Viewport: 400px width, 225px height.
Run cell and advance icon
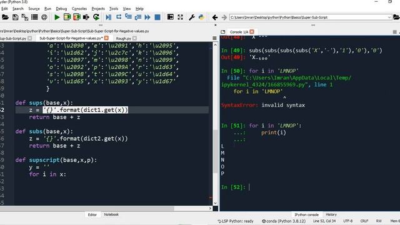click(x=77, y=17)
